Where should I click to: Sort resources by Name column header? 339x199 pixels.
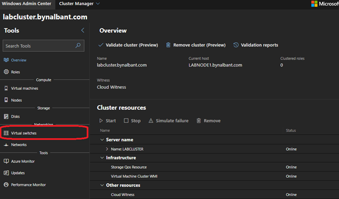coord(105,130)
